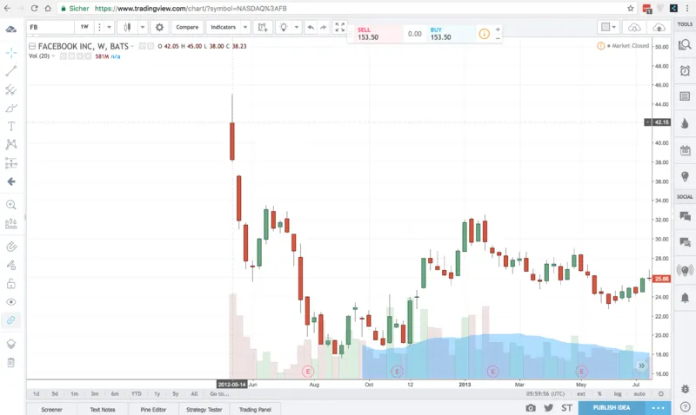Open the notifications bell panel

[x=685, y=298]
